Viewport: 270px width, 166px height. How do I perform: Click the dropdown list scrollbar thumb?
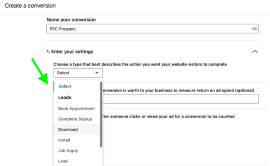click(x=101, y=114)
